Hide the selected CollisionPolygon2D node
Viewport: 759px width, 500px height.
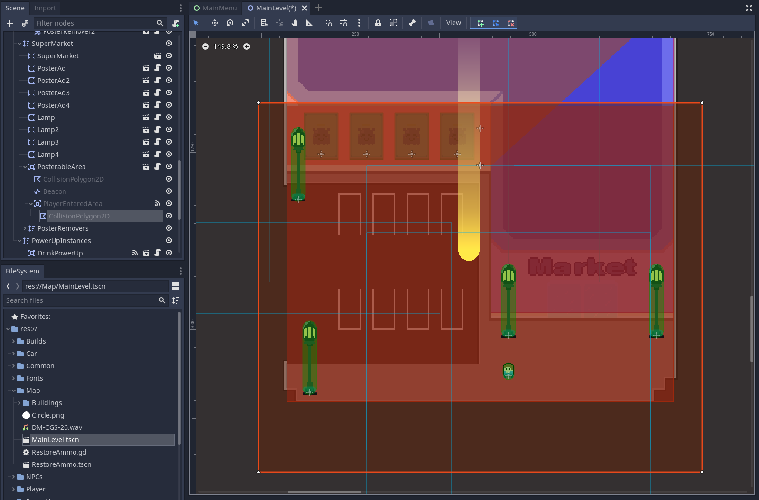click(168, 216)
